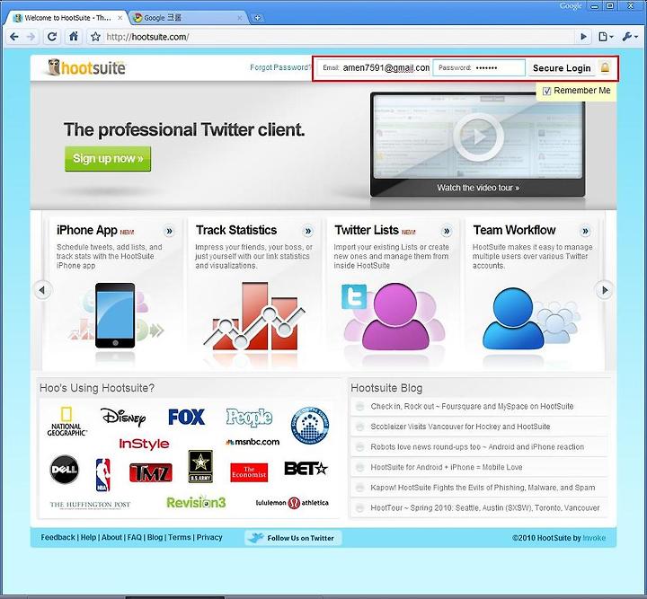Open the Watch the video tour link
This screenshot has width=647, height=599.
[x=478, y=188]
